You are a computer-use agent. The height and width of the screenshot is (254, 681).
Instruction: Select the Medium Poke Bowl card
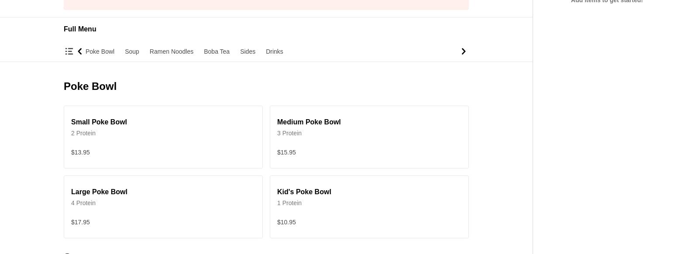coord(369,137)
